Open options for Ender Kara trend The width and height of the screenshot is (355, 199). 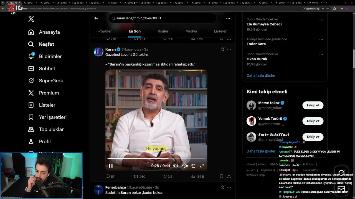pyautogui.click(x=321, y=40)
